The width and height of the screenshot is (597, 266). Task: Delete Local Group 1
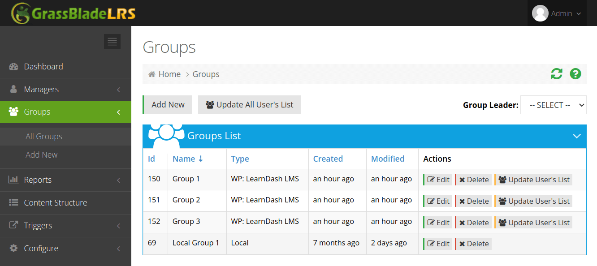click(x=473, y=244)
